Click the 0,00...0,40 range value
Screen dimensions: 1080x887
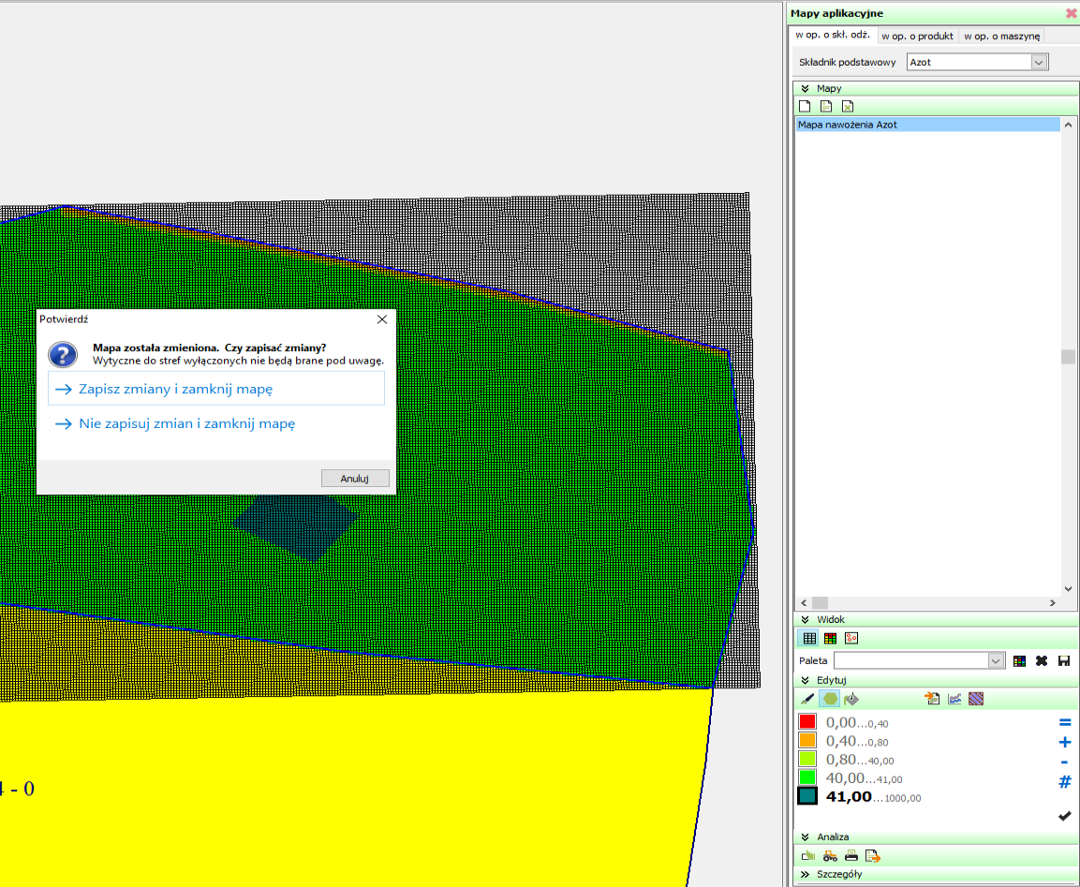click(x=857, y=722)
